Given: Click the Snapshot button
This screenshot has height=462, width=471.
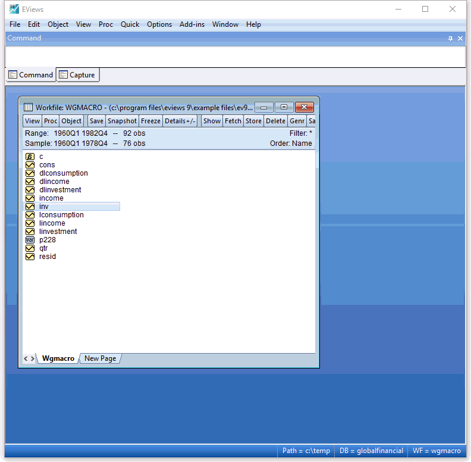Looking at the screenshot, I should [122, 121].
